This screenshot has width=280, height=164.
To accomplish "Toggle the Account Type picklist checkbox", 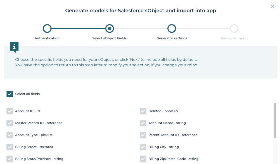I will [x=10, y=135].
